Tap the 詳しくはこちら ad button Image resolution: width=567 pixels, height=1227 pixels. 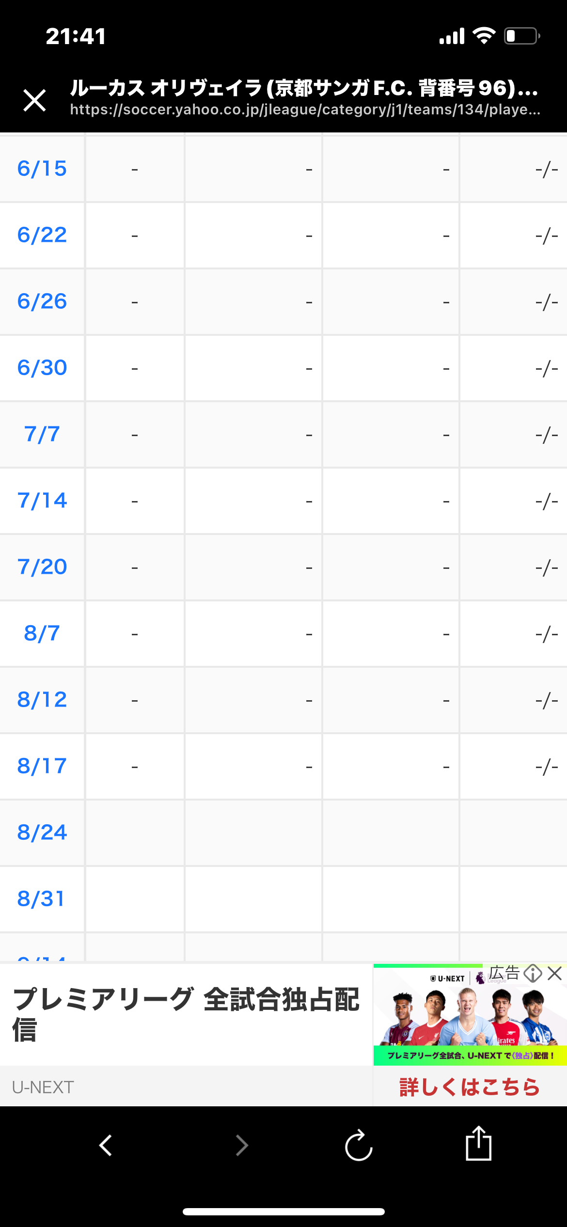(470, 1087)
